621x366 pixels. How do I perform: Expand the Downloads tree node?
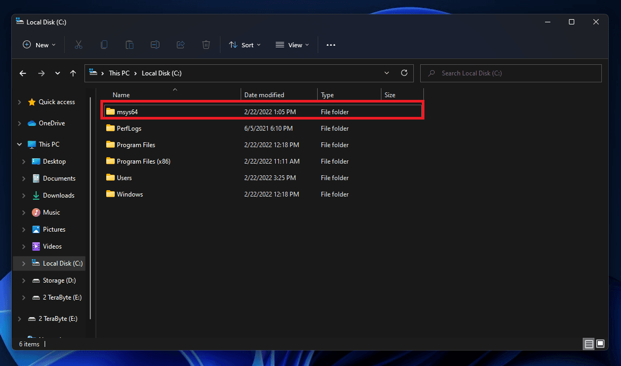(23, 195)
